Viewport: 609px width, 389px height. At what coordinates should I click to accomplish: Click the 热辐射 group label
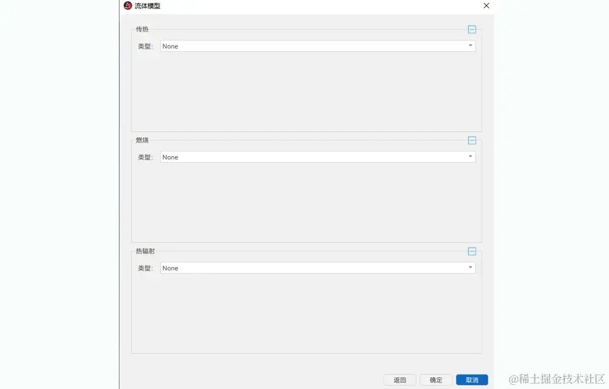coord(145,251)
